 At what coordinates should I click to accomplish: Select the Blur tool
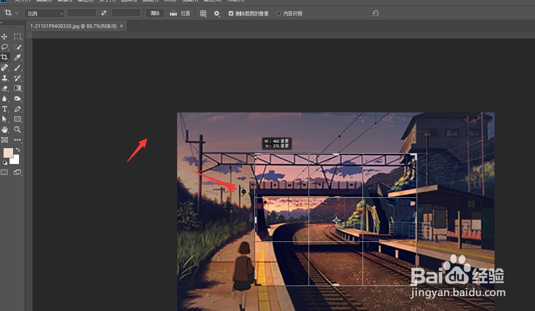4,99
